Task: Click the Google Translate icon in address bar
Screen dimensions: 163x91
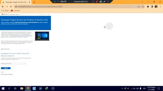Action: (135, 7)
